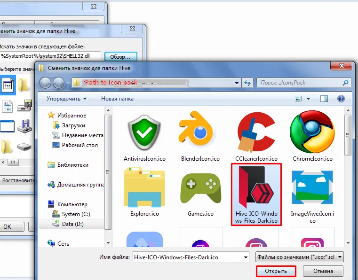Click Восстановить button in background dialog
Screen dimensions: 358x280
[17, 180]
